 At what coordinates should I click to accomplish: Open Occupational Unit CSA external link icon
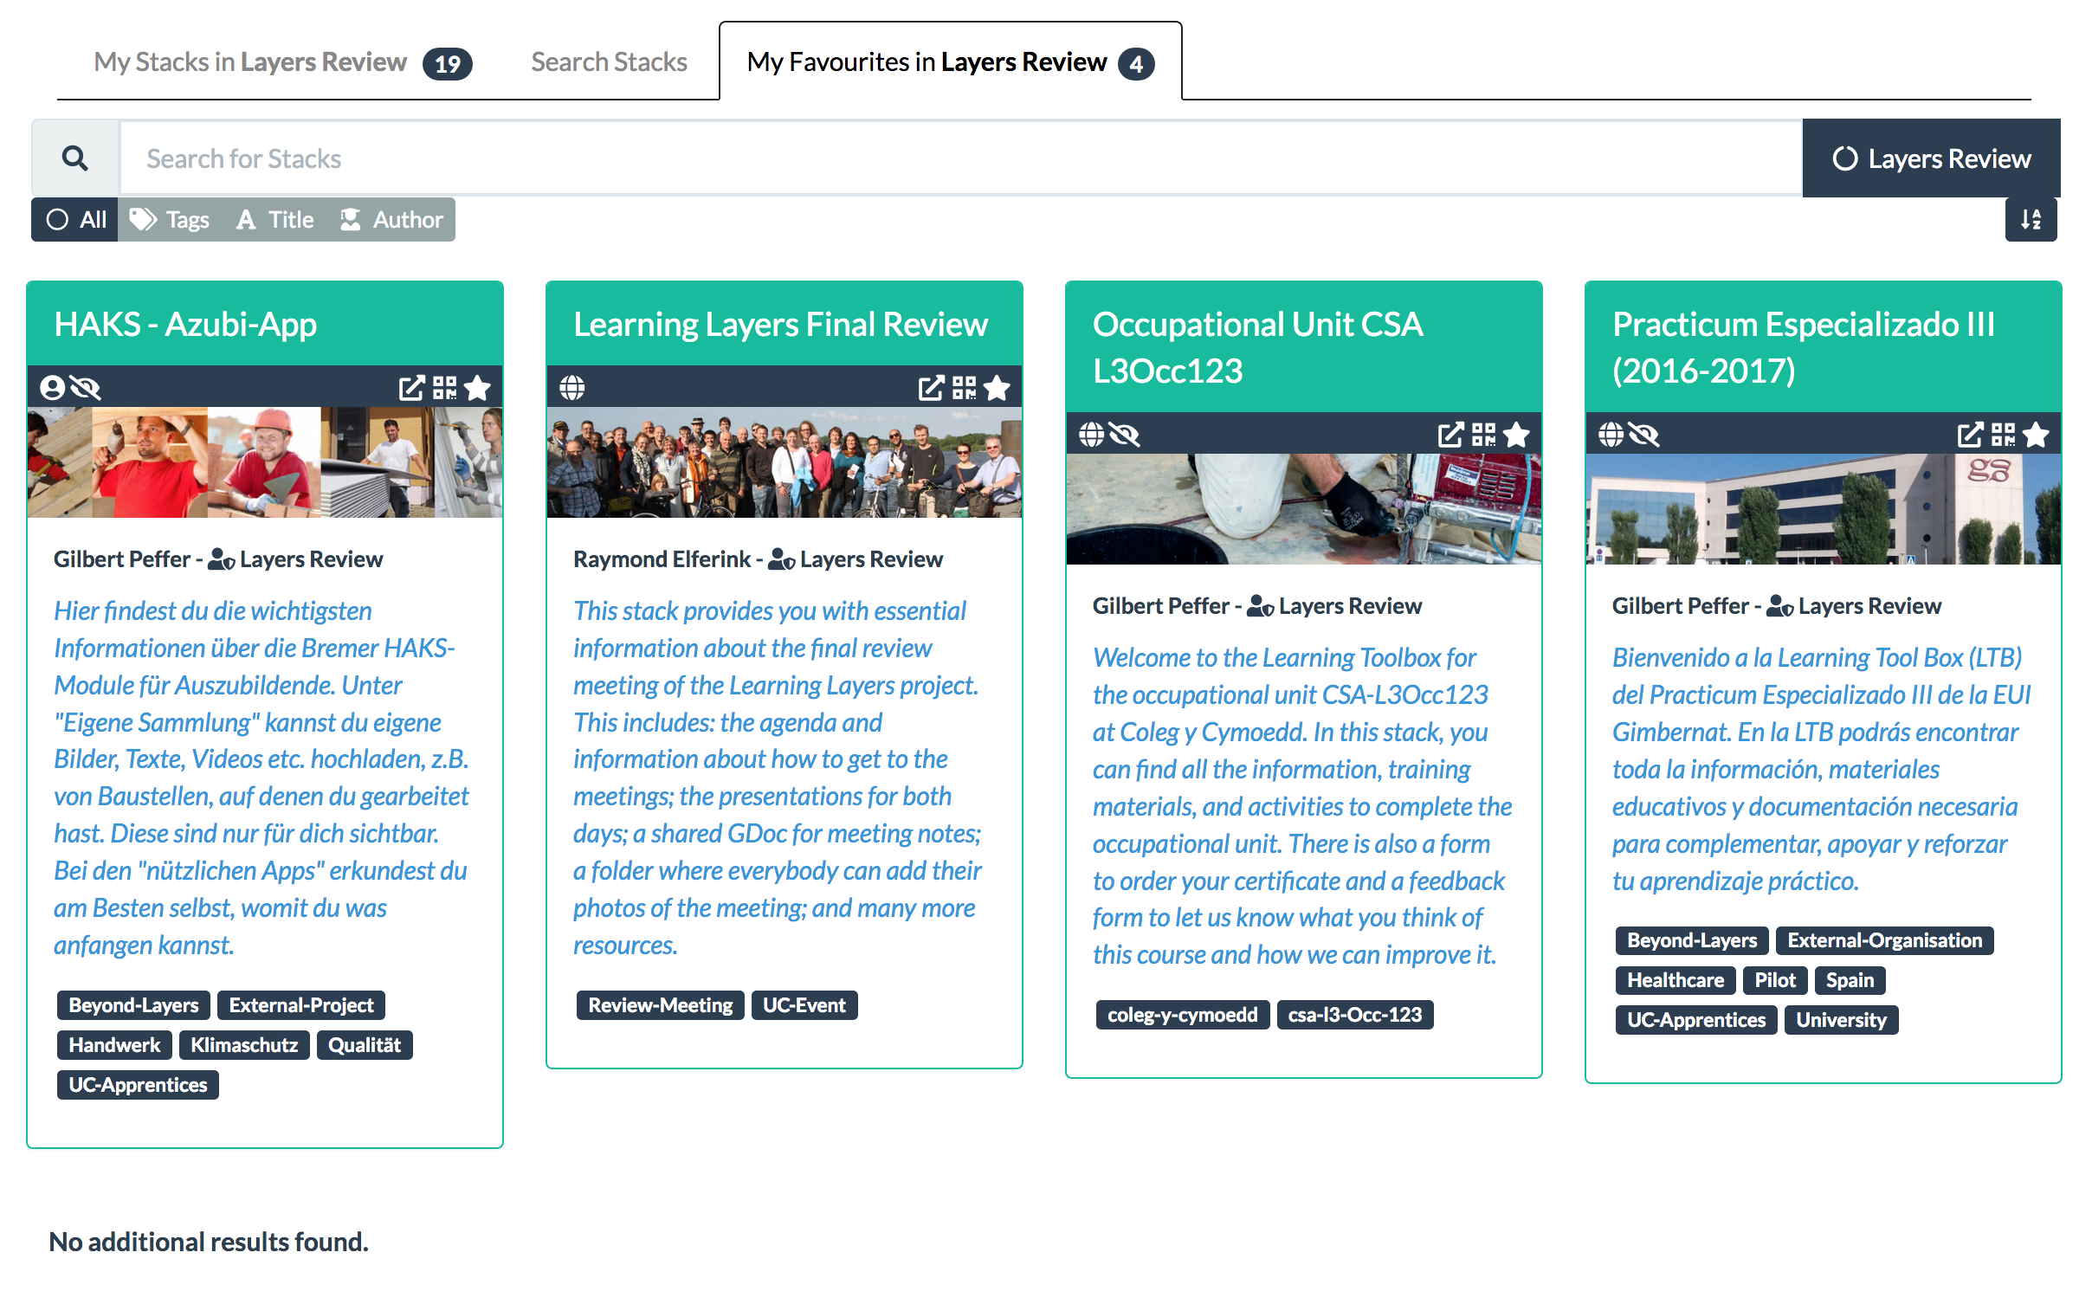(x=1450, y=435)
